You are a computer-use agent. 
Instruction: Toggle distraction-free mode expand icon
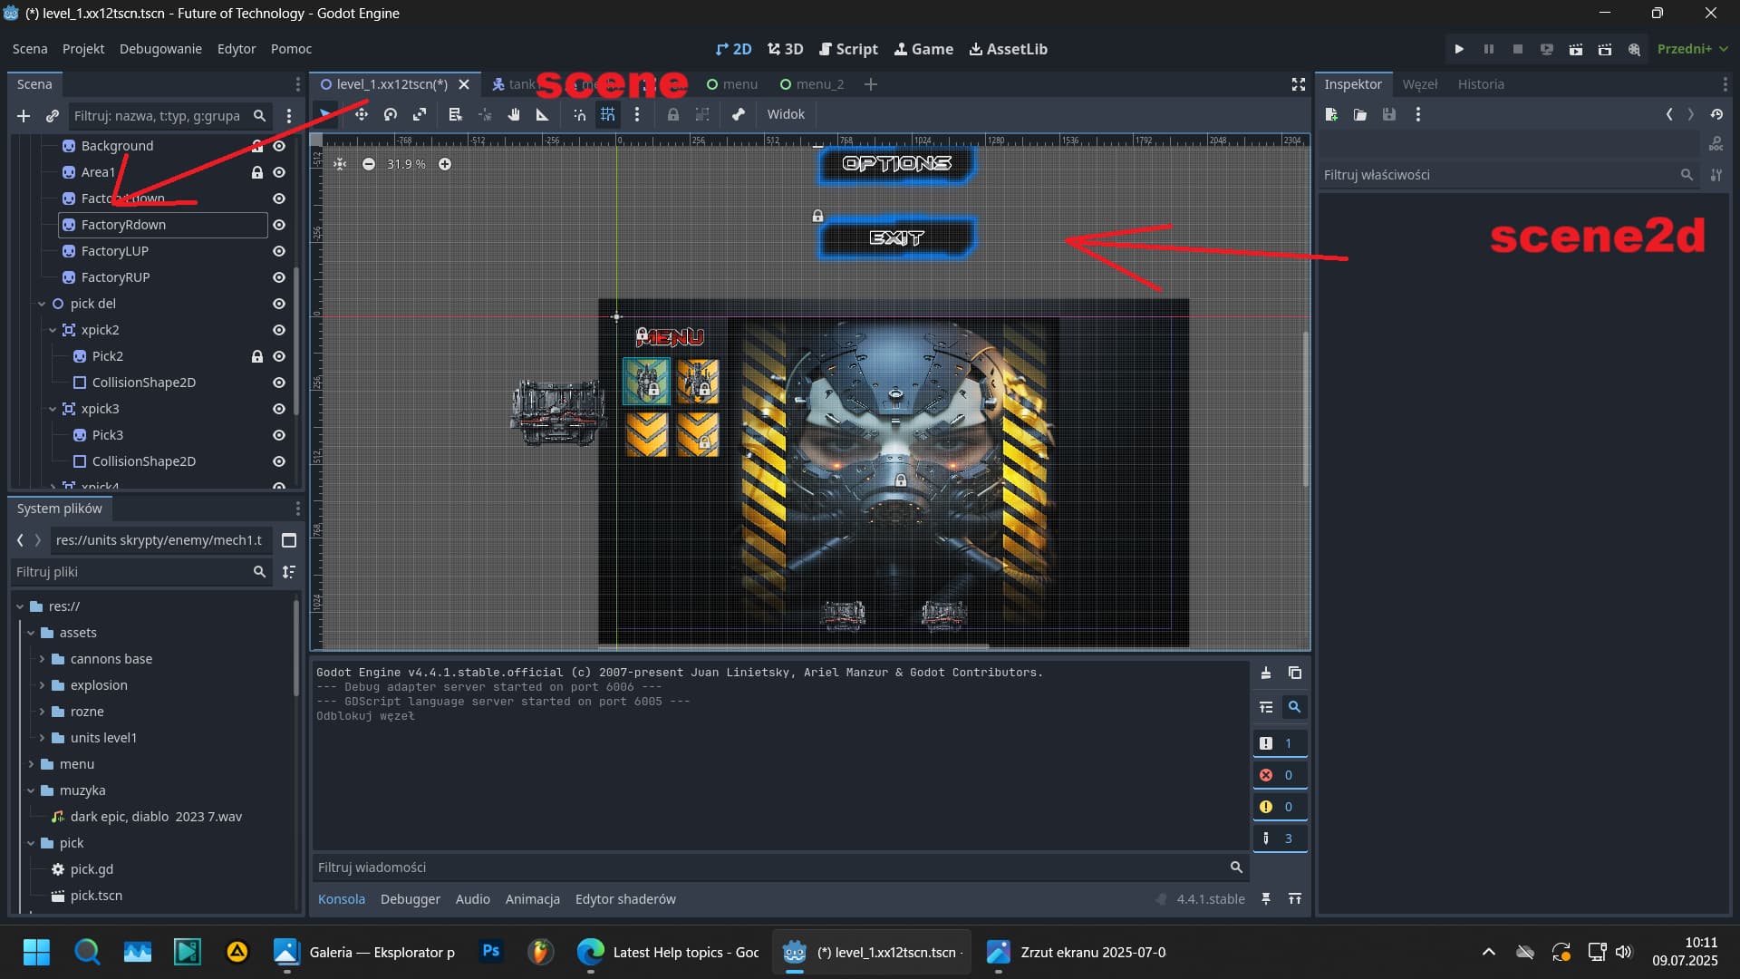click(1299, 84)
